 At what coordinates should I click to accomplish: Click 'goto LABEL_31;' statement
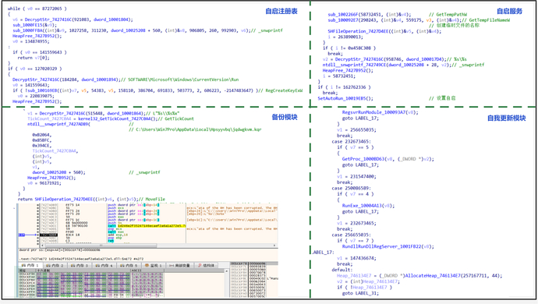click(x=360, y=293)
